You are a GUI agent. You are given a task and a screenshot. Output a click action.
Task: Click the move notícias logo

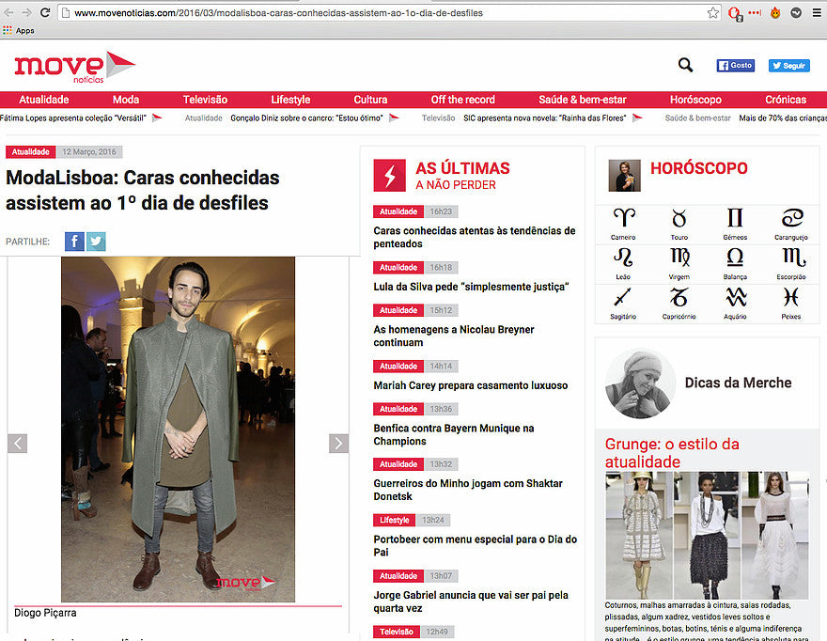pos(74,68)
